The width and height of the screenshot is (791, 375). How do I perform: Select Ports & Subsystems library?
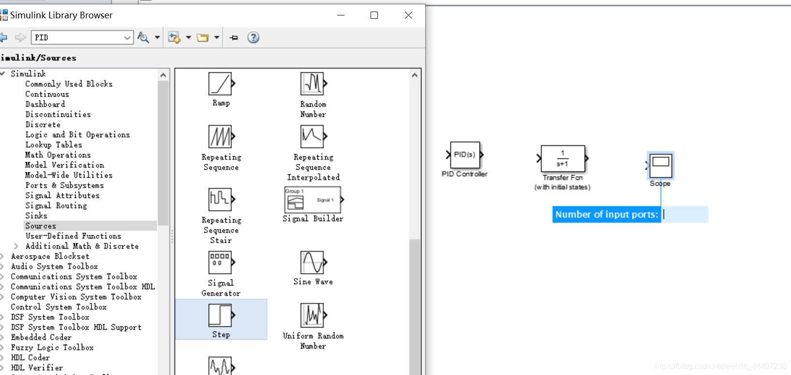(65, 185)
